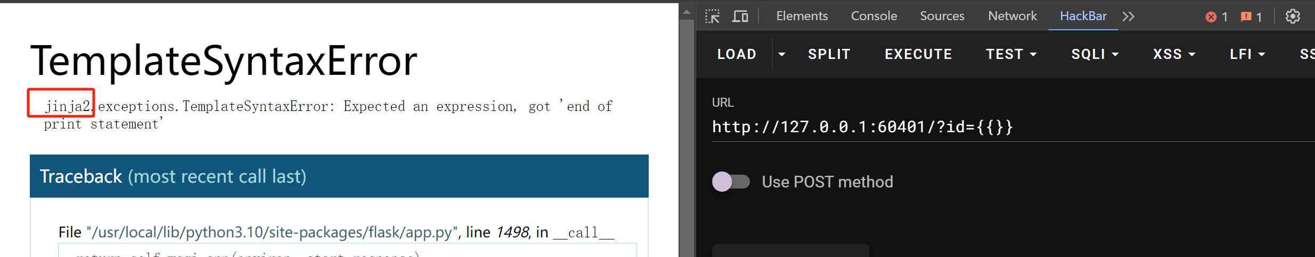Switch to the Console tab
1315x257 pixels.
coord(873,16)
